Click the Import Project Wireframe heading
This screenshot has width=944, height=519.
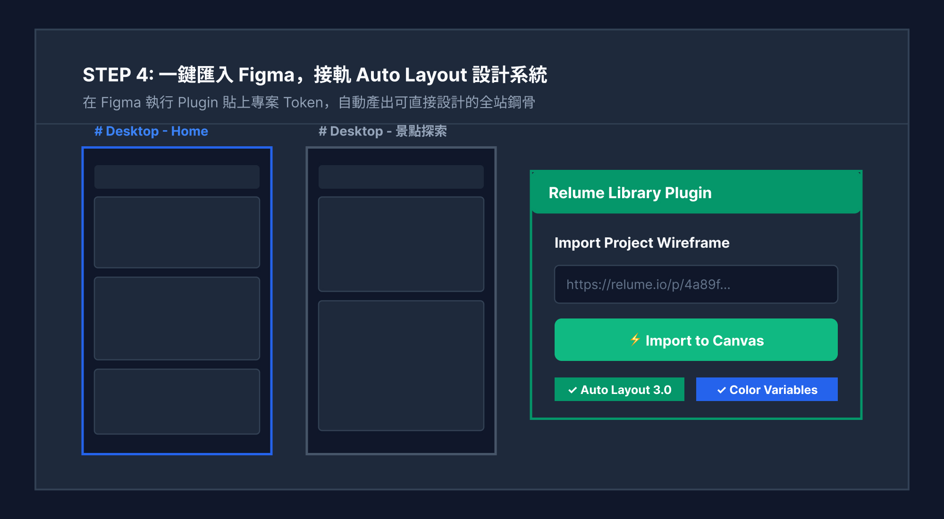[642, 243]
